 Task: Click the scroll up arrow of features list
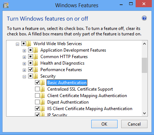tap(144, 44)
